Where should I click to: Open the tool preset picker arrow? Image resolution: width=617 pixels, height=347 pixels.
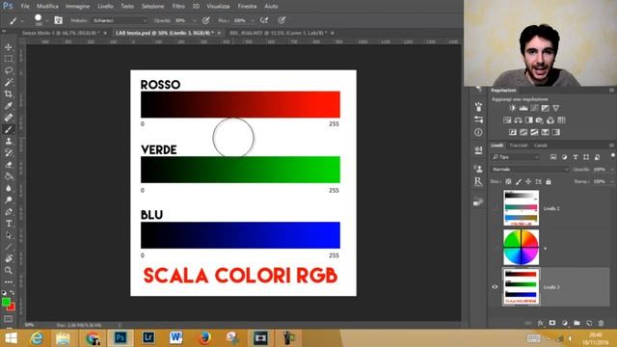coord(22,20)
